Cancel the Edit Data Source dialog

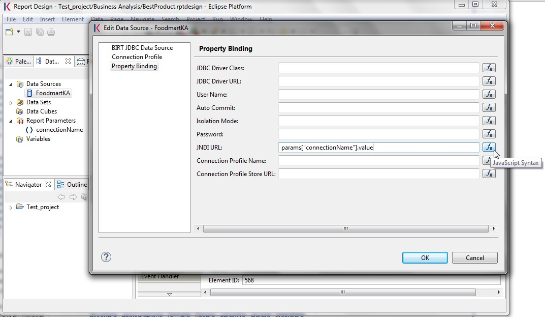474,258
